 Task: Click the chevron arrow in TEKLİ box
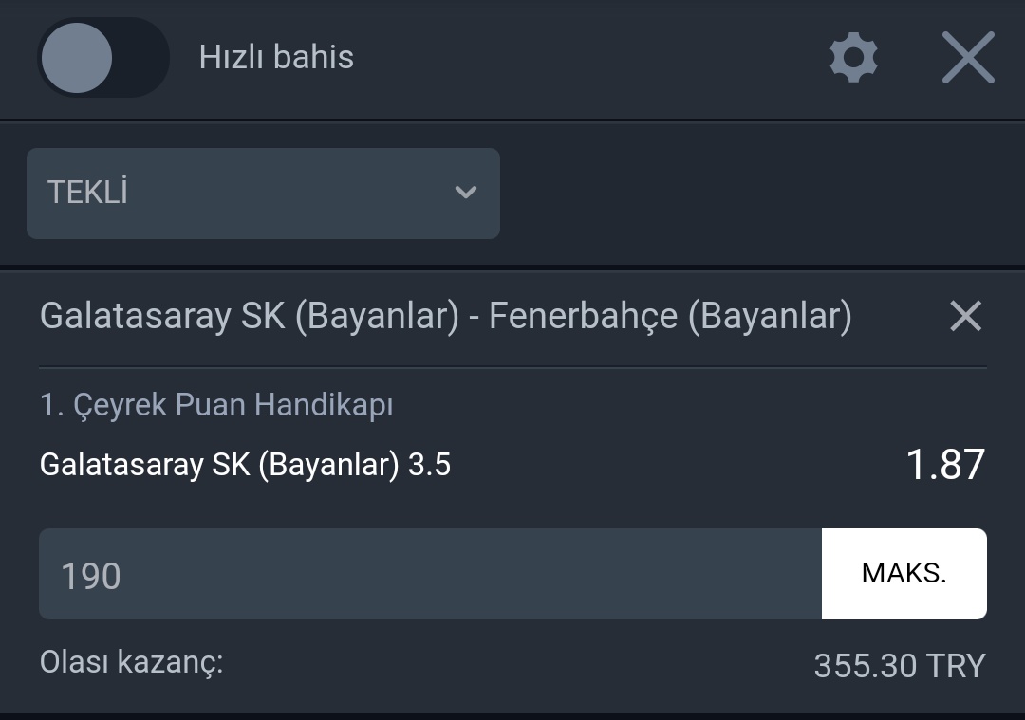[x=465, y=192]
